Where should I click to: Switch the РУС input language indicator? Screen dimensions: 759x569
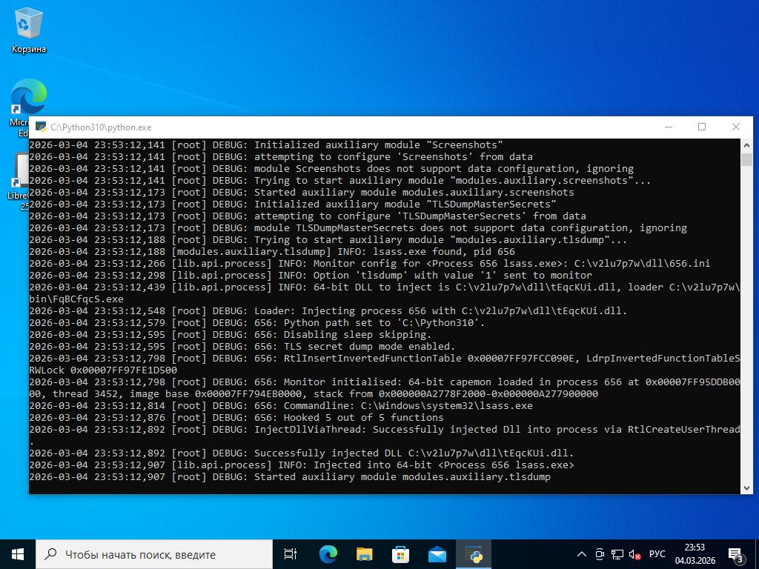[x=657, y=554]
